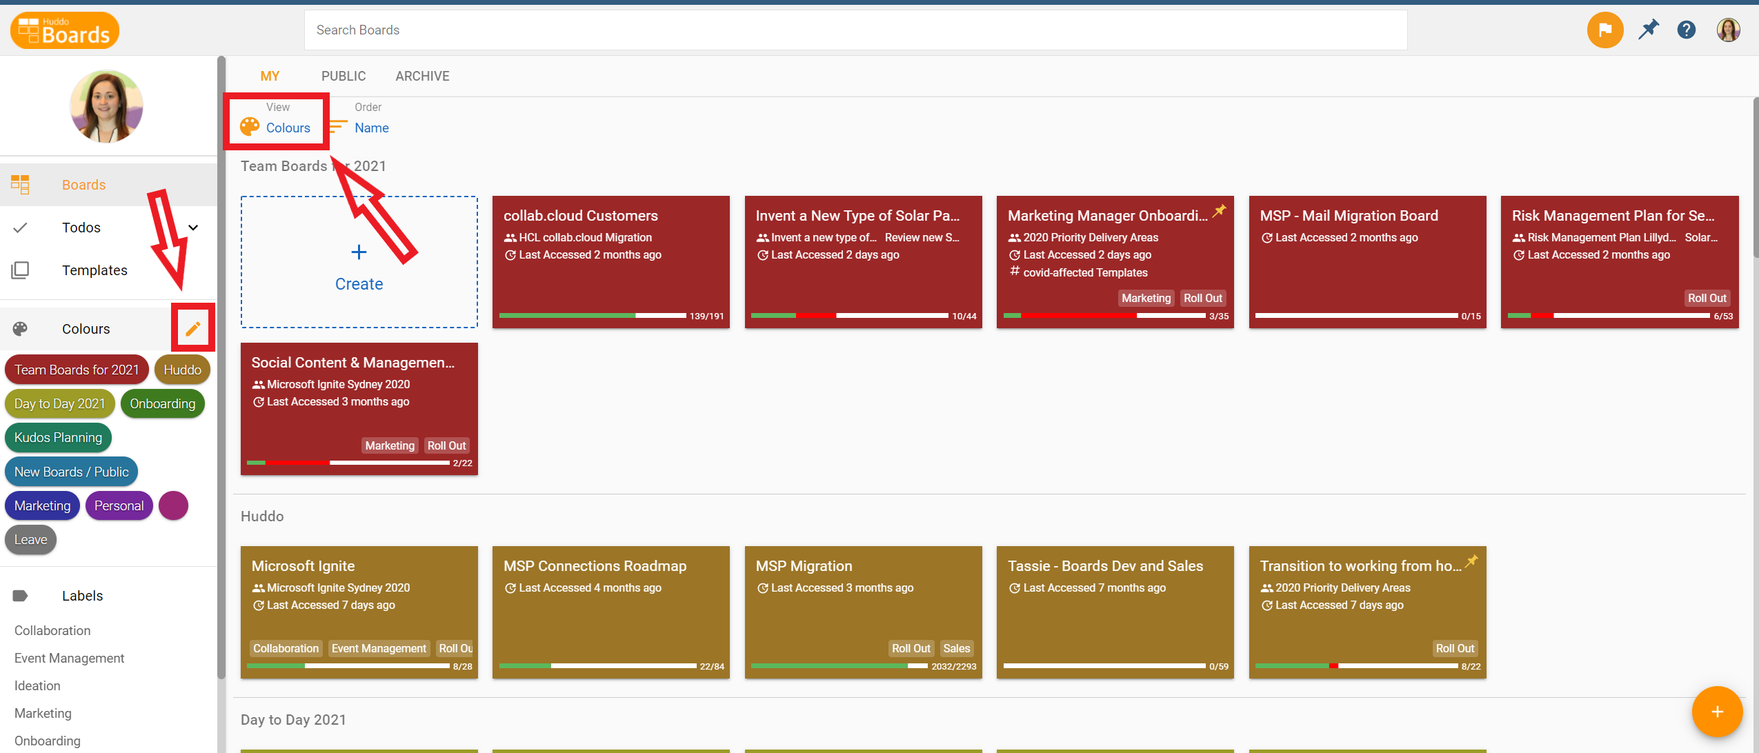Click the pin on Transition to working from home card
The height and width of the screenshot is (753, 1759).
1471,561
